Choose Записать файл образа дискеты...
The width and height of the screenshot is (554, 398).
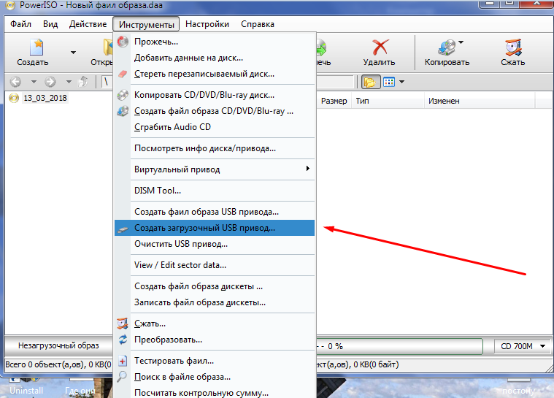pyautogui.click(x=215, y=302)
